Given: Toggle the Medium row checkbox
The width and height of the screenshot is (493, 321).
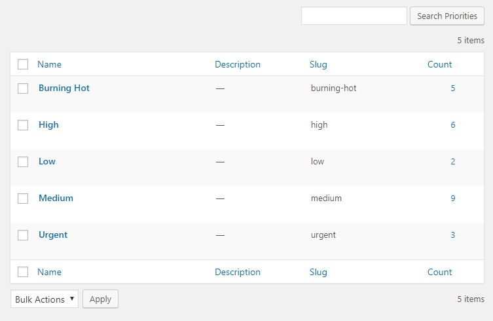Looking at the screenshot, I should [x=23, y=198].
